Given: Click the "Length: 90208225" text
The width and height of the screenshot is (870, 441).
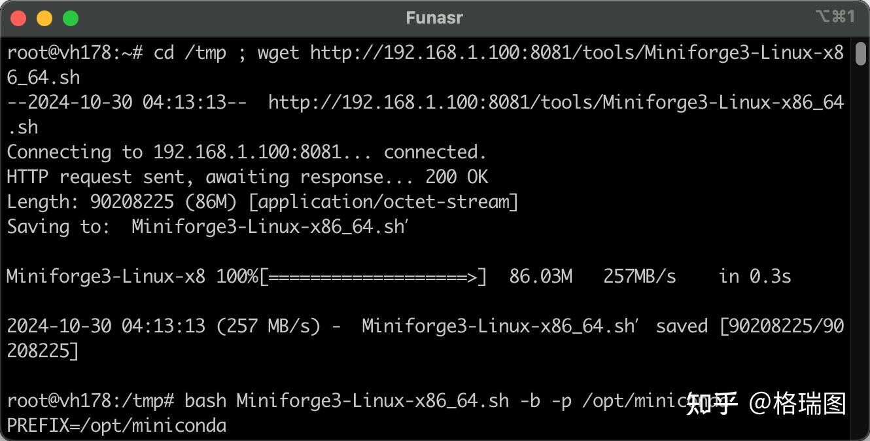Looking at the screenshot, I should (x=90, y=202).
